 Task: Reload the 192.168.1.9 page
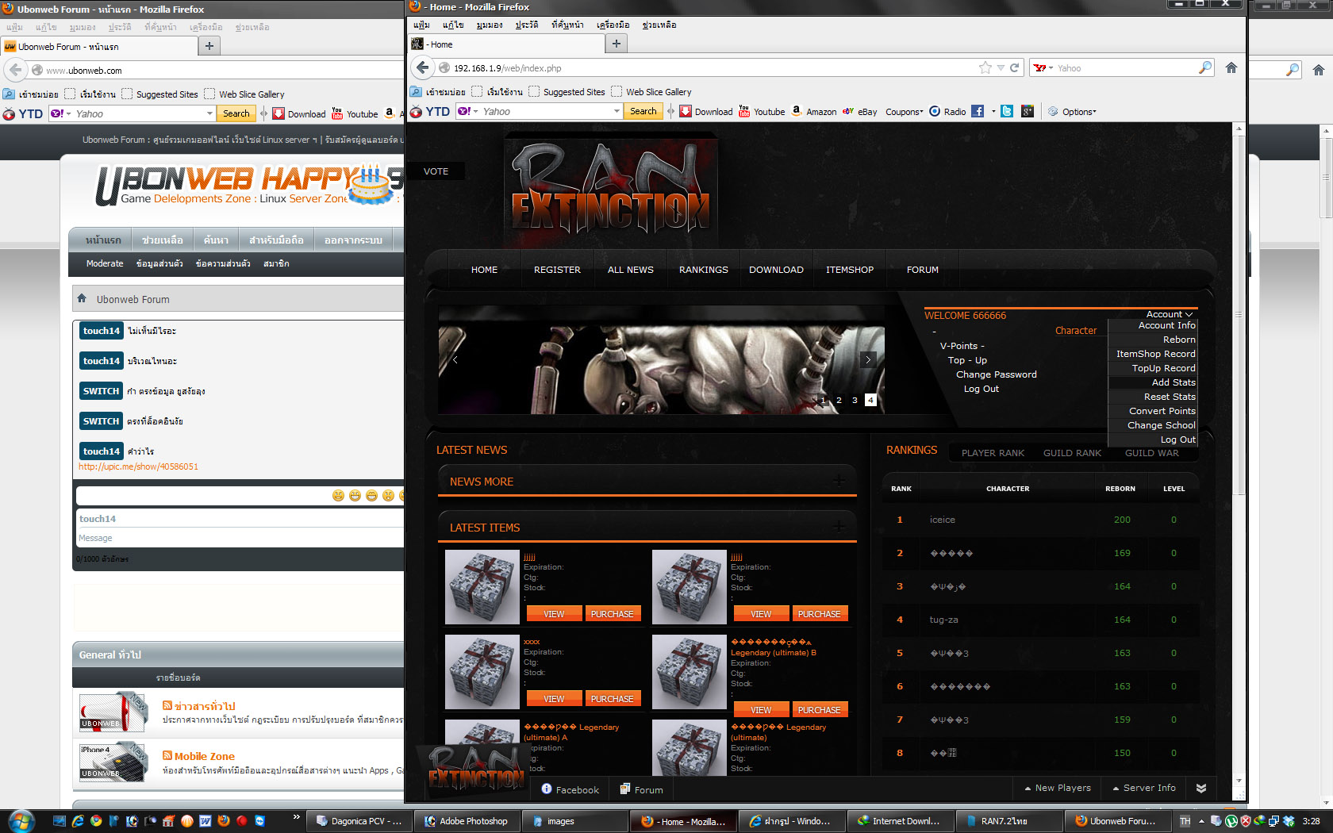(x=1014, y=68)
